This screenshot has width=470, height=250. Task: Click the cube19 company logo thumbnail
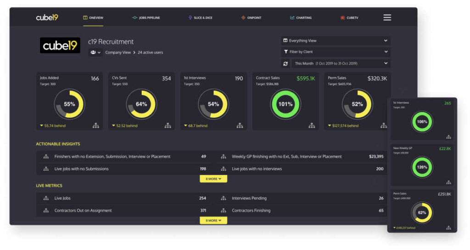[x=60, y=45]
